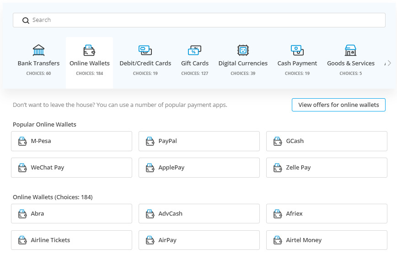Select the AdvCash wallet
This screenshot has height=254, width=397.
199,214
